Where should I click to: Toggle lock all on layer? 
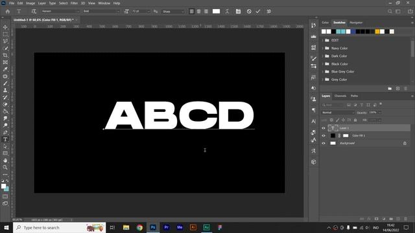(355, 120)
